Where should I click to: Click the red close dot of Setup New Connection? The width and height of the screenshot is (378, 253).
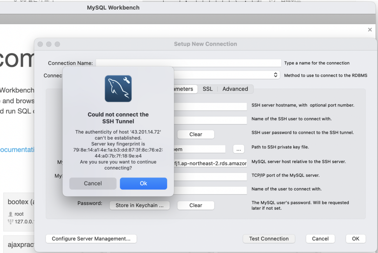[x=40, y=44]
